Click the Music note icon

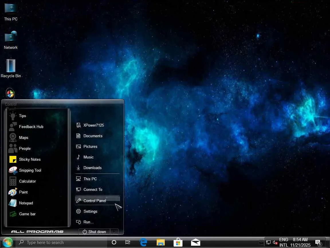click(x=78, y=157)
